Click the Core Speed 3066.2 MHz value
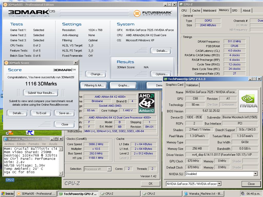This screenshot has width=263, height=197. (96, 144)
